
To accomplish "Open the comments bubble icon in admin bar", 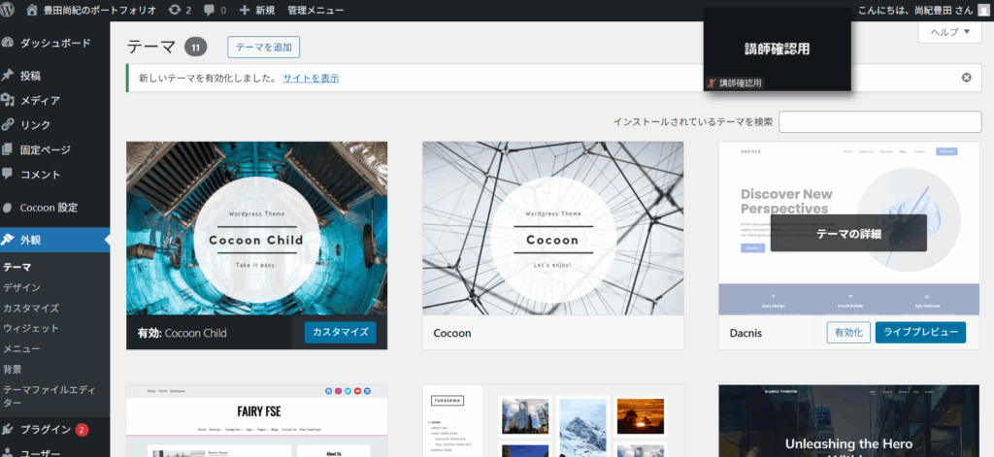I will coord(210,10).
